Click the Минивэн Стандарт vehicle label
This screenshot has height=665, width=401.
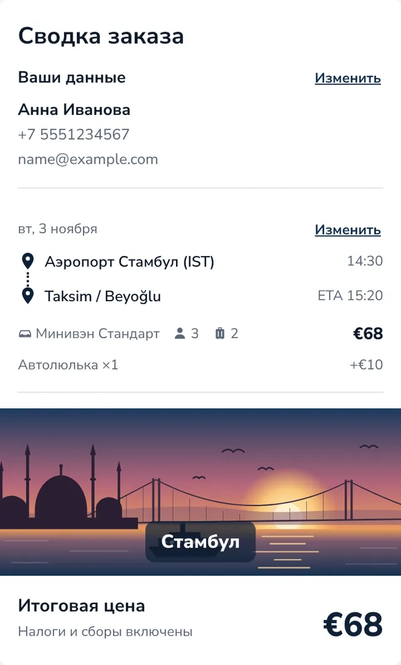(x=98, y=334)
